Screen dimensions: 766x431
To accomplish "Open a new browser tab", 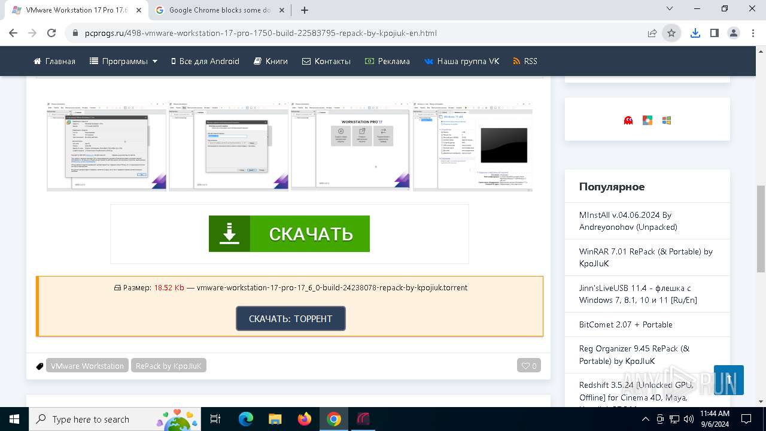I will 305,10.
